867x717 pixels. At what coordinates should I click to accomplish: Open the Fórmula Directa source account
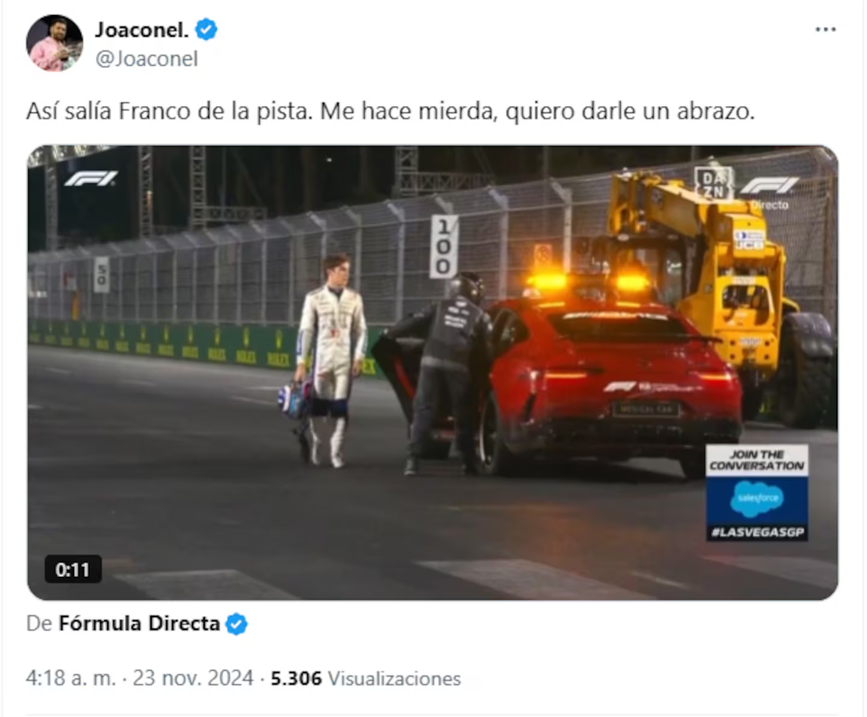(139, 623)
